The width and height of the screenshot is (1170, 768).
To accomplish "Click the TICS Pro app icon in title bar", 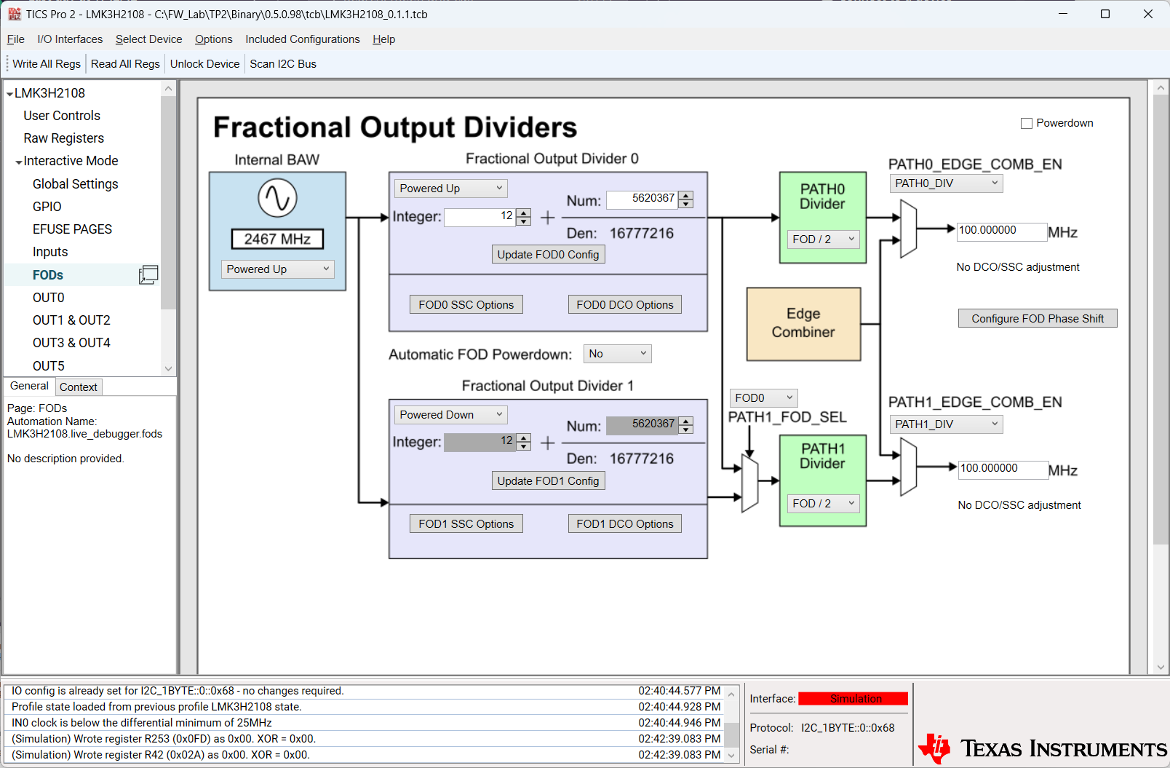I will [14, 14].
